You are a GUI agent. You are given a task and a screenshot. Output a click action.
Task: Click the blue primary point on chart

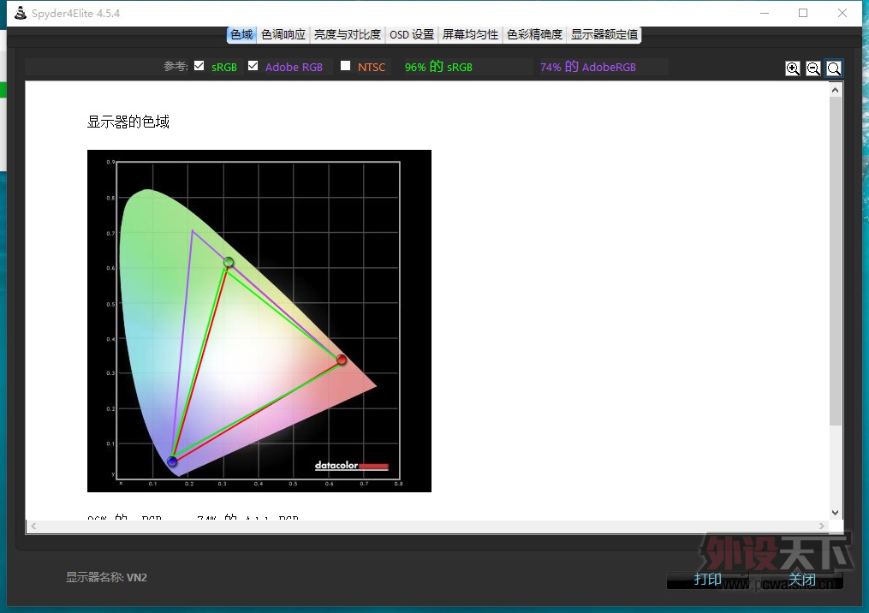(x=172, y=461)
